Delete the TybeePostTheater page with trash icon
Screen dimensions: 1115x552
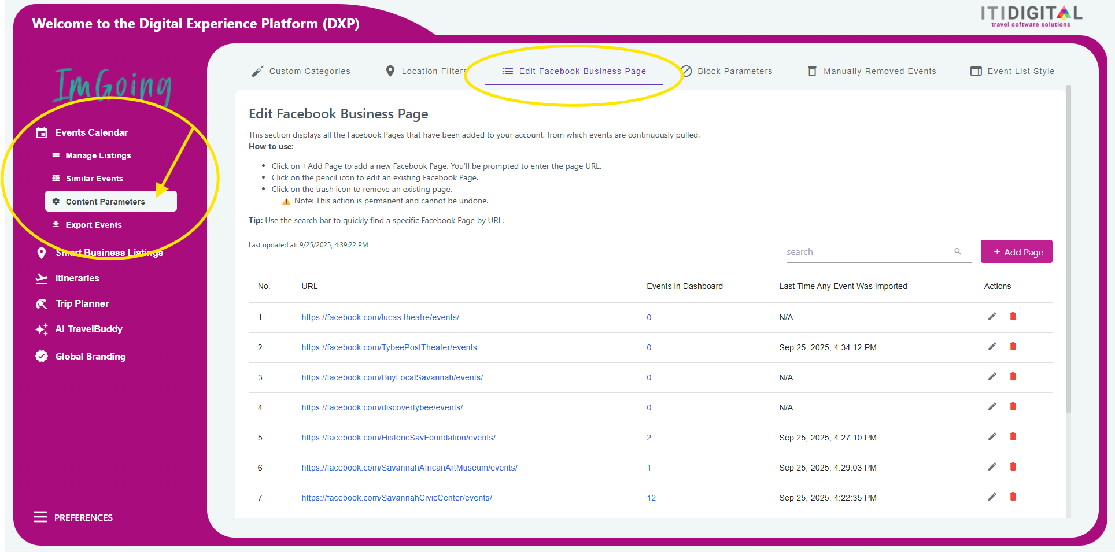1013,346
